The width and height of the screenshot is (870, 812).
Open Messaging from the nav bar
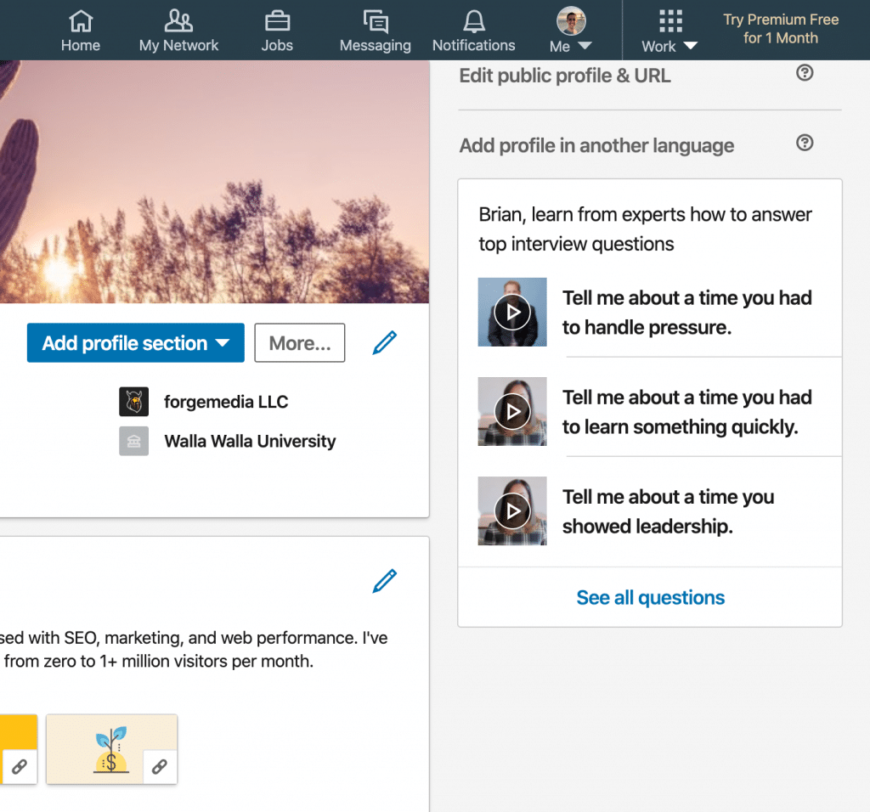coord(375,31)
